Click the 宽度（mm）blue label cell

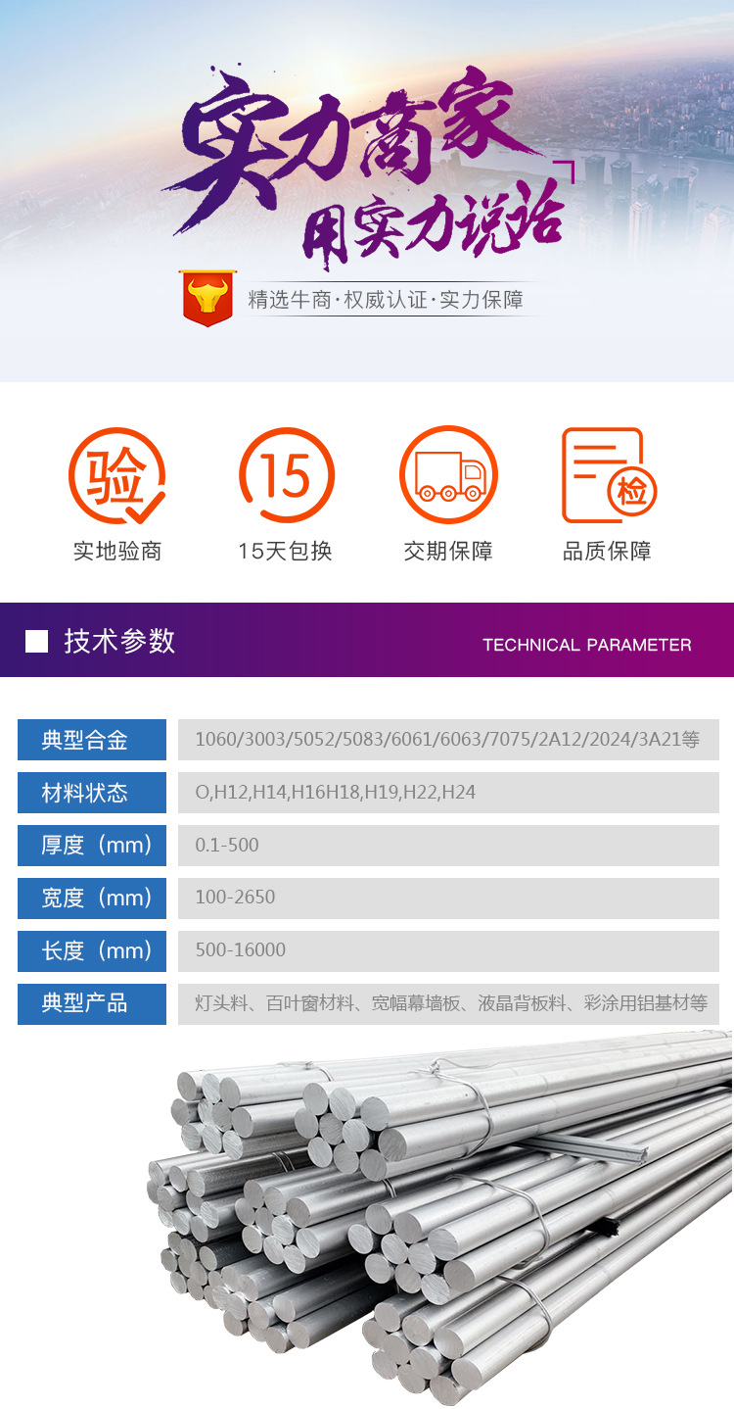pos(92,899)
